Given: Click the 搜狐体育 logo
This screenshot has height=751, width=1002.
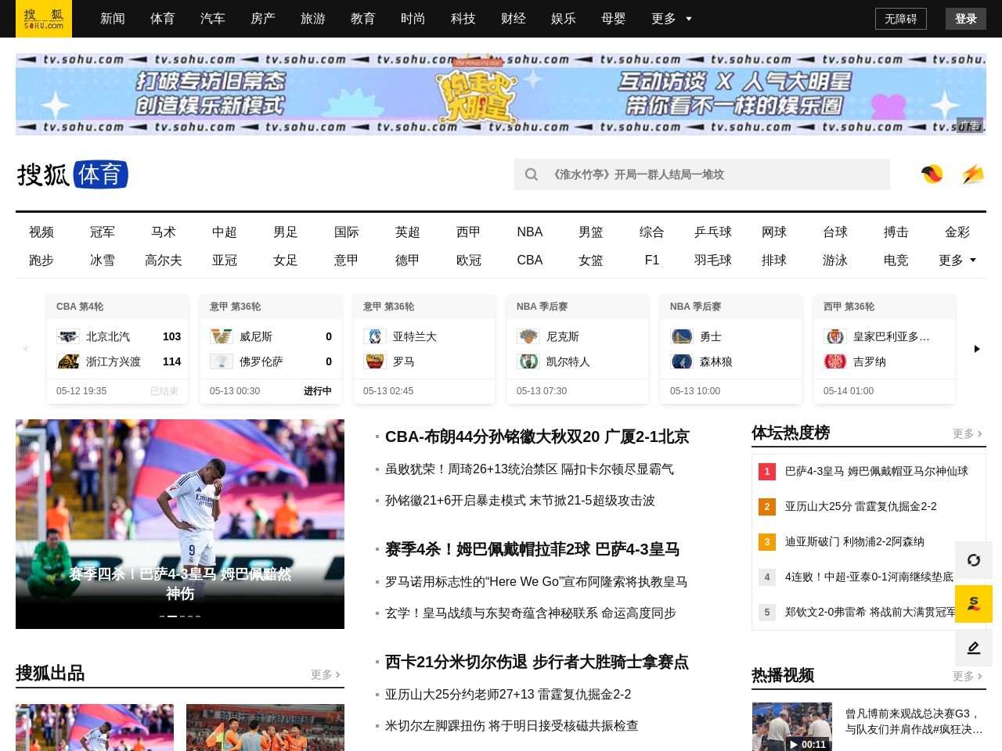Looking at the screenshot, I should click(x=72, y=174).
